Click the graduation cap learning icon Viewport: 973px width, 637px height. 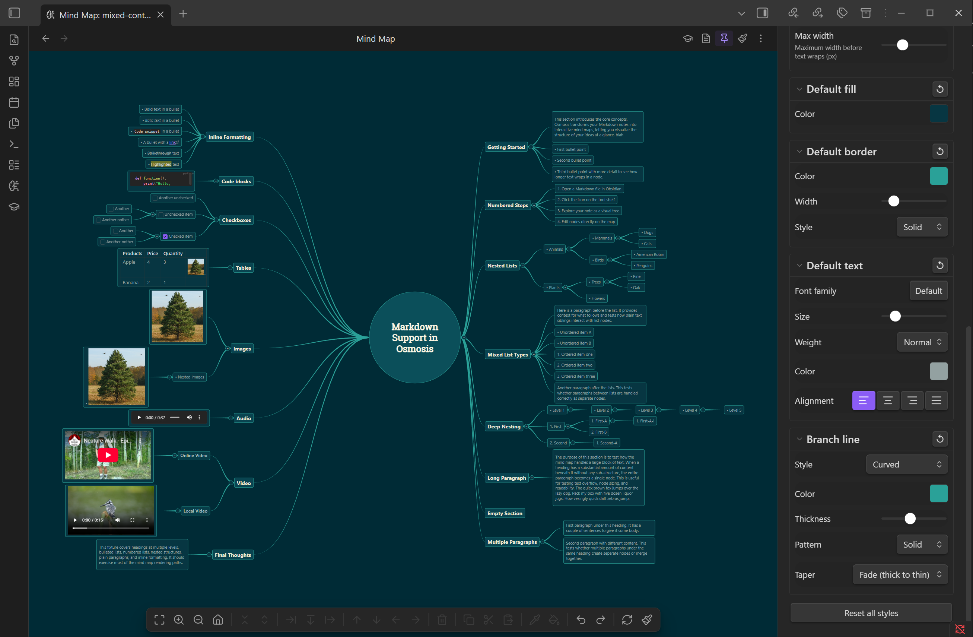tap(688, 38)
